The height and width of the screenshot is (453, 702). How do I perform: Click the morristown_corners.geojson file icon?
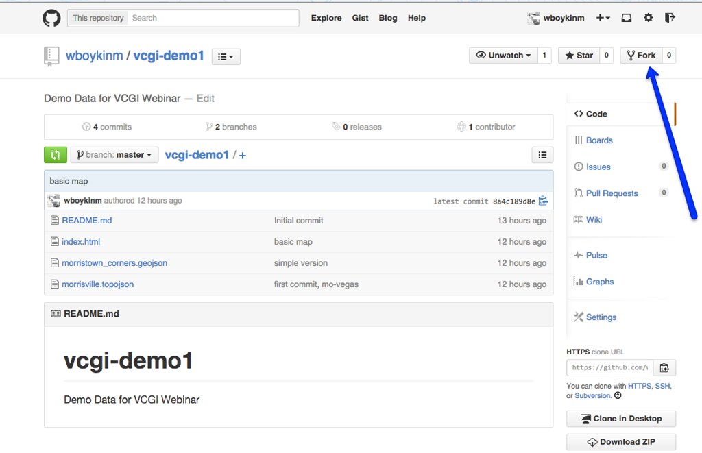click(55, 262)
